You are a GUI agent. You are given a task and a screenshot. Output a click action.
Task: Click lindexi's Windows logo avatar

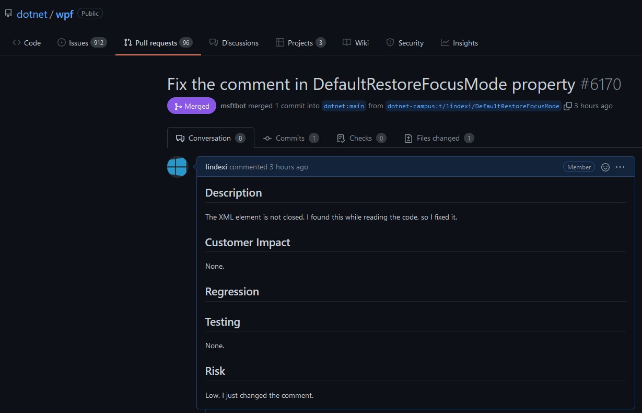tap(177, 167)
